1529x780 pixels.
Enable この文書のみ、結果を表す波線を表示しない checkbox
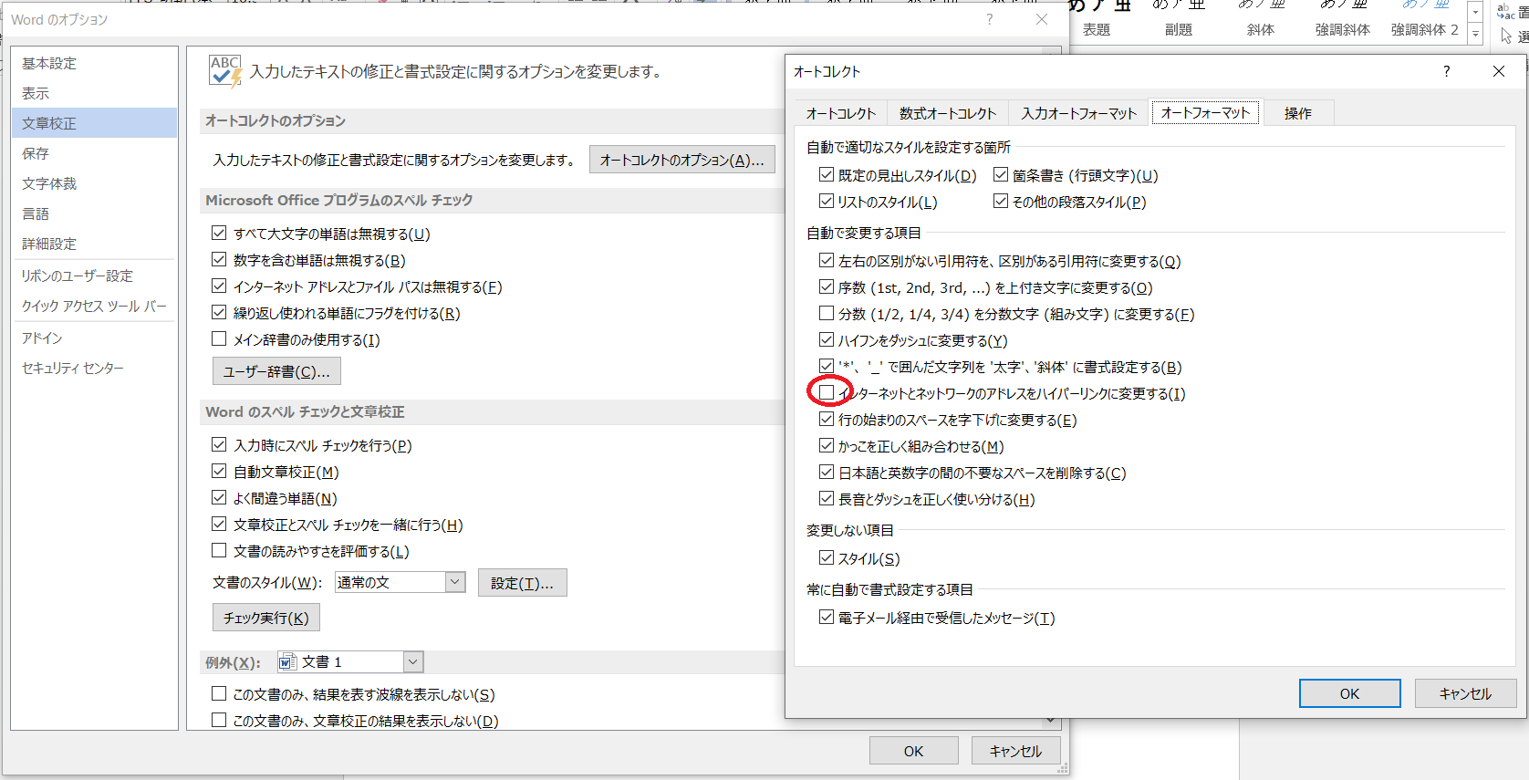tap(219, 694)
